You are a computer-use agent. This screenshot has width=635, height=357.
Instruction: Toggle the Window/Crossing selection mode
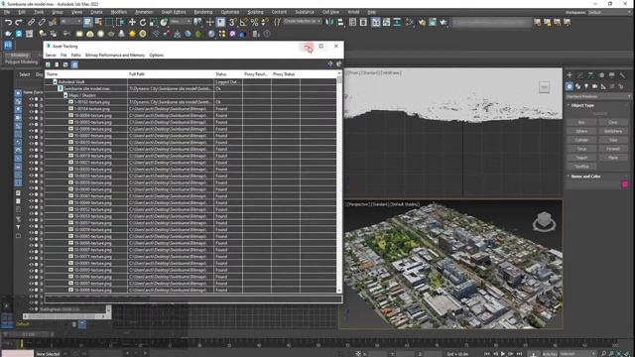pos(120,22)
